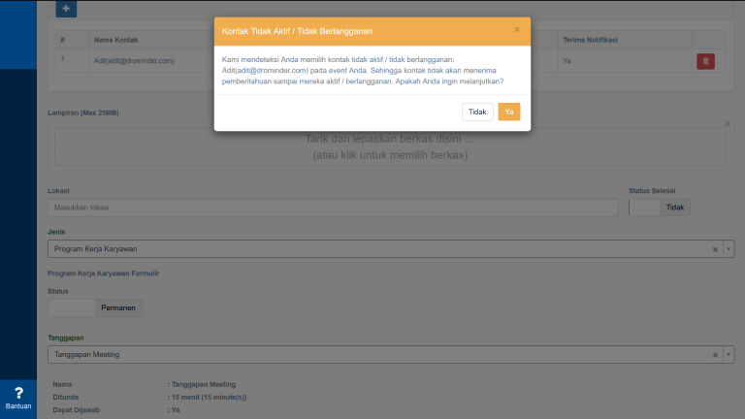Delete contact Adit with red trash icon

point(705,61)
